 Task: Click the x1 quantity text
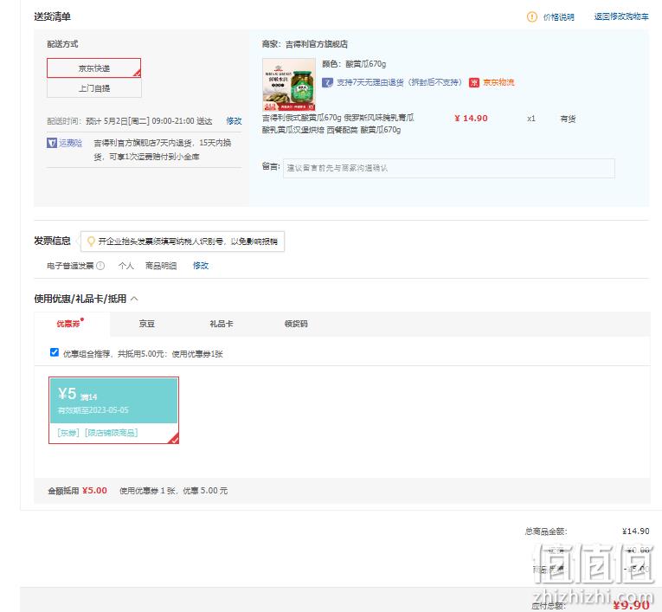tap(531, 119)
